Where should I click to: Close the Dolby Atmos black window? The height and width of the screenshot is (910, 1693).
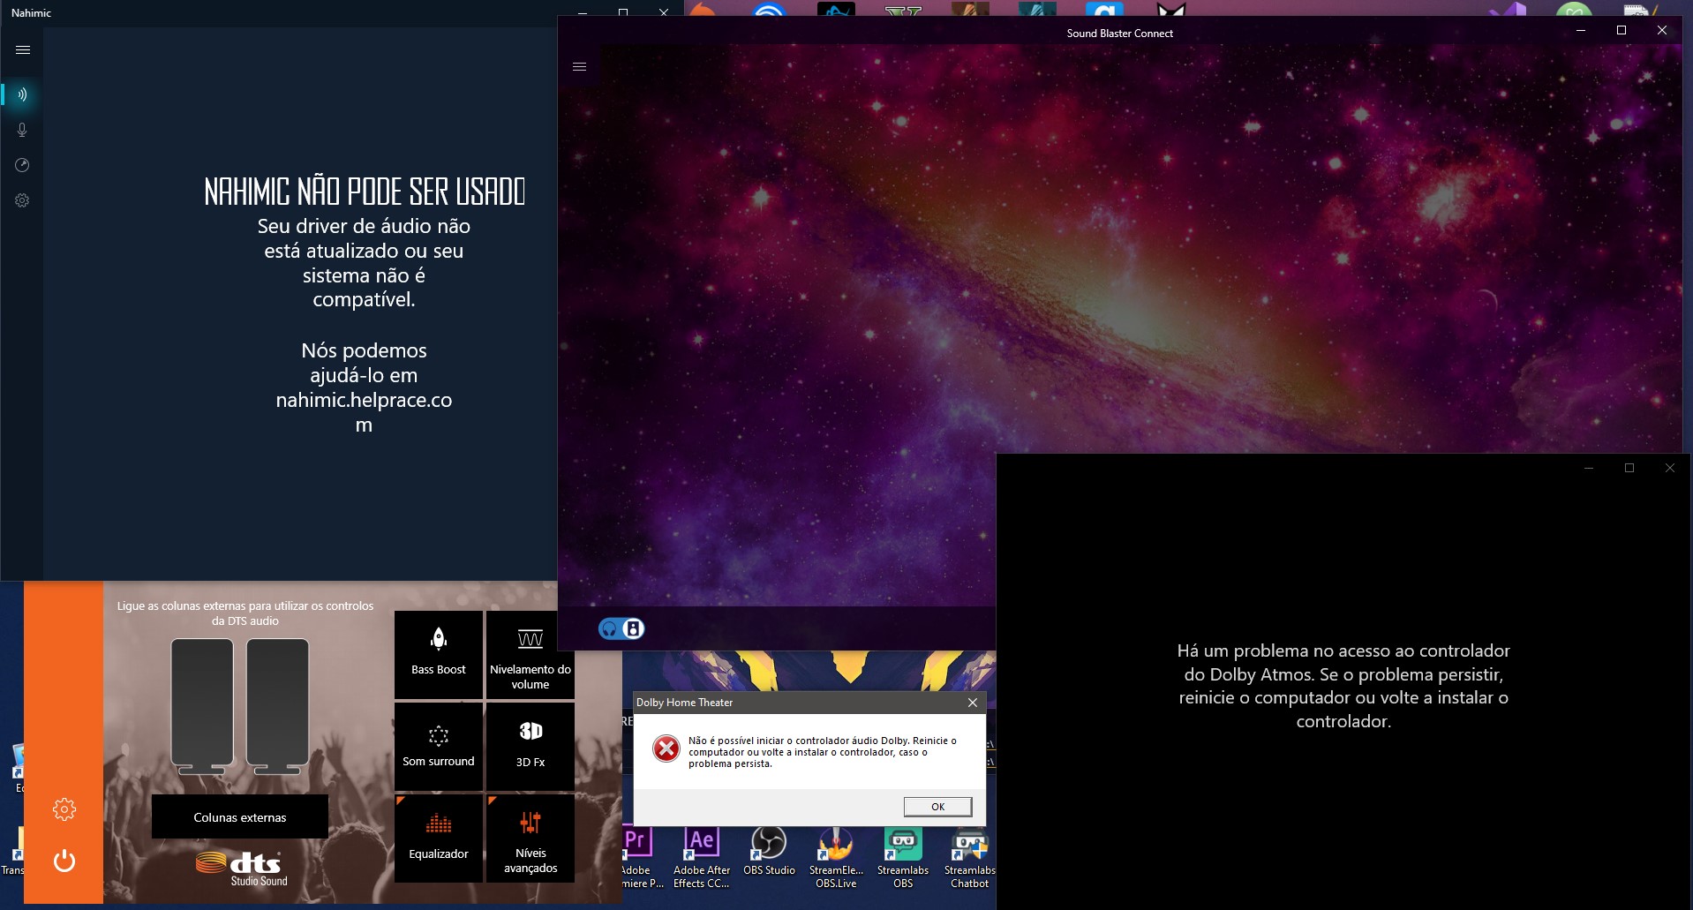pyautogui.click(x=1670, y=468)
